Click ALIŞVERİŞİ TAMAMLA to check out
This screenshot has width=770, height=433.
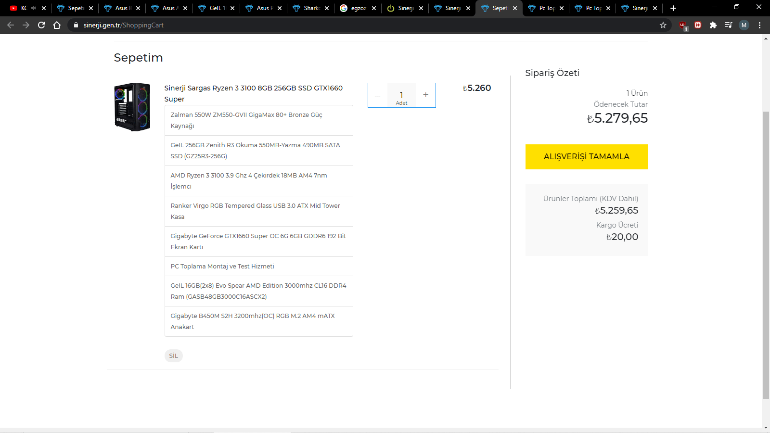coord(587,157)
